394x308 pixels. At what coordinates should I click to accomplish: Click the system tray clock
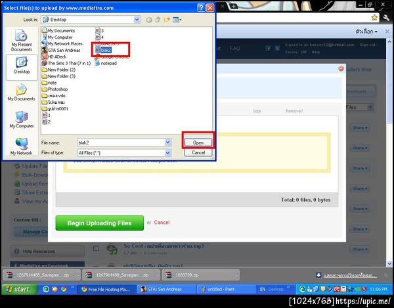click(378, 290)
